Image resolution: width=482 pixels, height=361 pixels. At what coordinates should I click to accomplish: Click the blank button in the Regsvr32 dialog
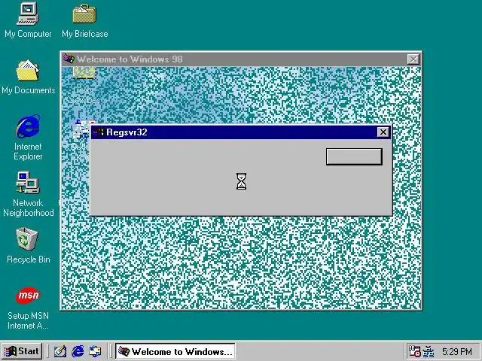coord(354,156)
